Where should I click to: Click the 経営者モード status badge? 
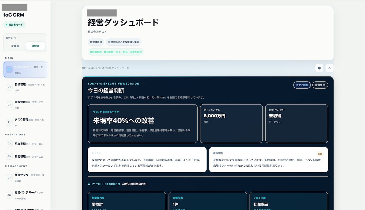coord(14,25)
